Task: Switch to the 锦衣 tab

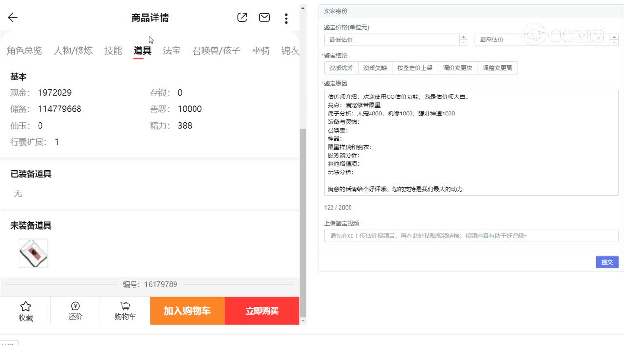Action: (290, 51)
